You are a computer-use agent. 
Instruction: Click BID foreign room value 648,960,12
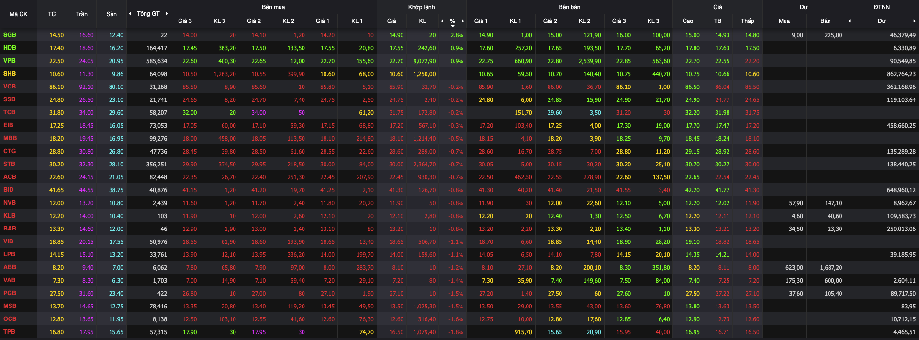click(901, 190)
